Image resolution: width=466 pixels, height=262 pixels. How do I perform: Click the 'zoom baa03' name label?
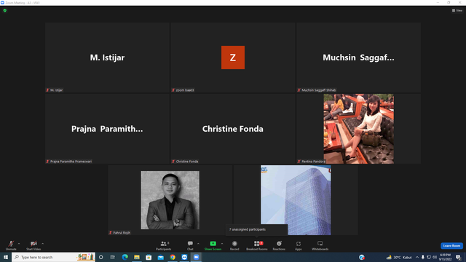pyautogui.click(x=185, y=90)
